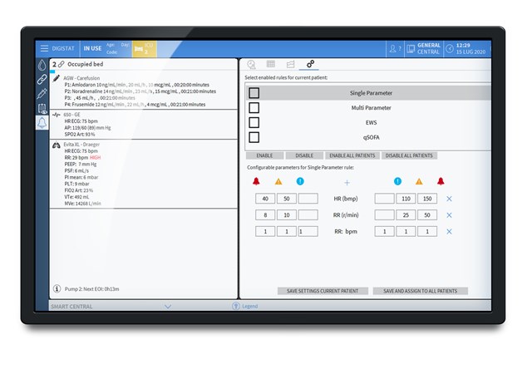Image resolution: width=532 pixels, height=379 pixels.
Task: Remove the HR (bmp) parameter row
Action: (x=449, y=199)
